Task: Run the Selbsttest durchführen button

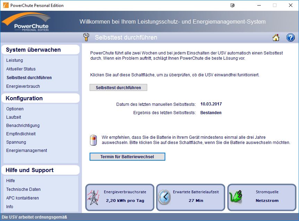Action: pos(118,88)
